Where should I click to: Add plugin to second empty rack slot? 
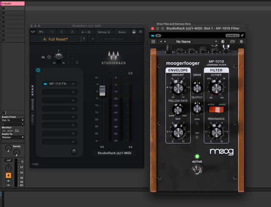pyautogui.click(x=73, y=100)
